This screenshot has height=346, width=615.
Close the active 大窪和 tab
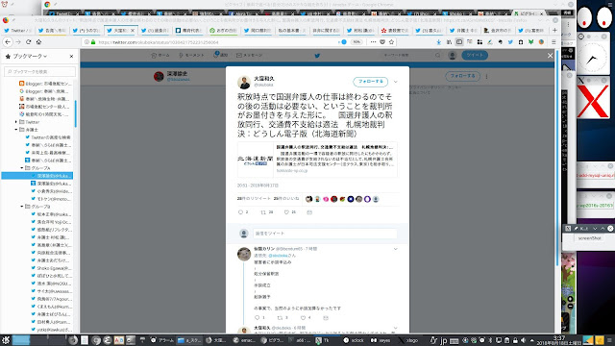pos(133,30)
